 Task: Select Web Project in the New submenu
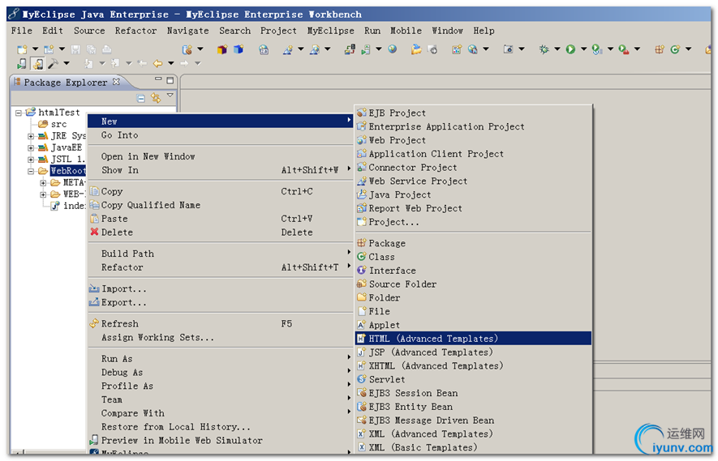397,140
